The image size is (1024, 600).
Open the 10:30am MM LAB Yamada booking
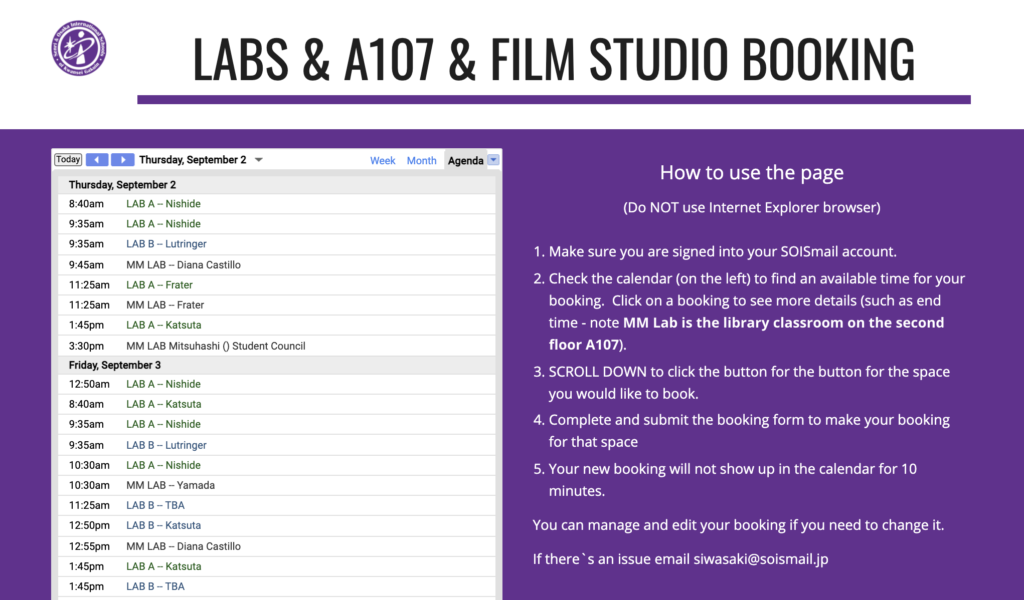click(x=170, y=485)
